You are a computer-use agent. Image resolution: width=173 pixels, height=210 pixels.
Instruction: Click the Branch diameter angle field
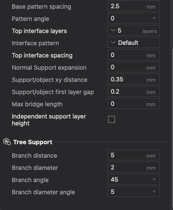pos(134,192)
